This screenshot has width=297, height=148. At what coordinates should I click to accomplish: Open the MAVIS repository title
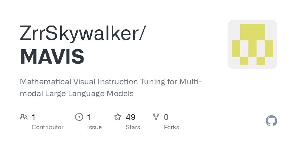point(52,57)
